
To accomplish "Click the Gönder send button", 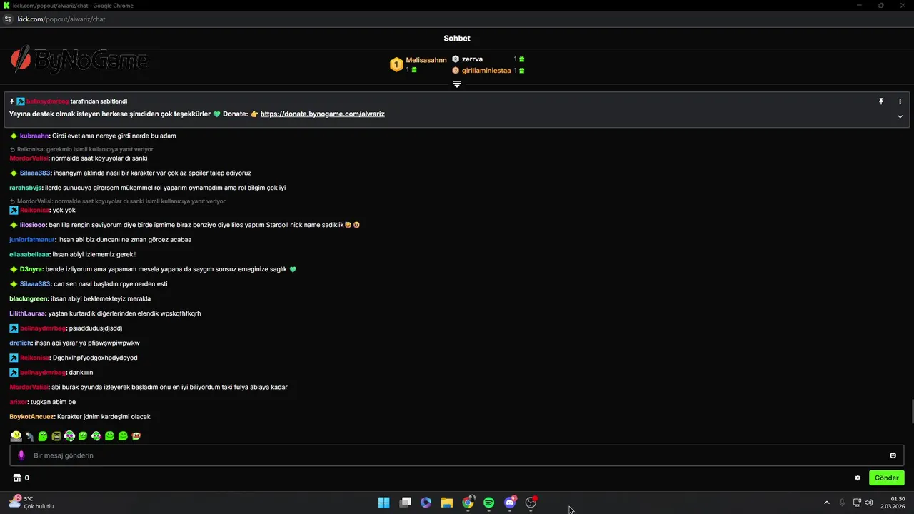I will (x=886, y=478).
